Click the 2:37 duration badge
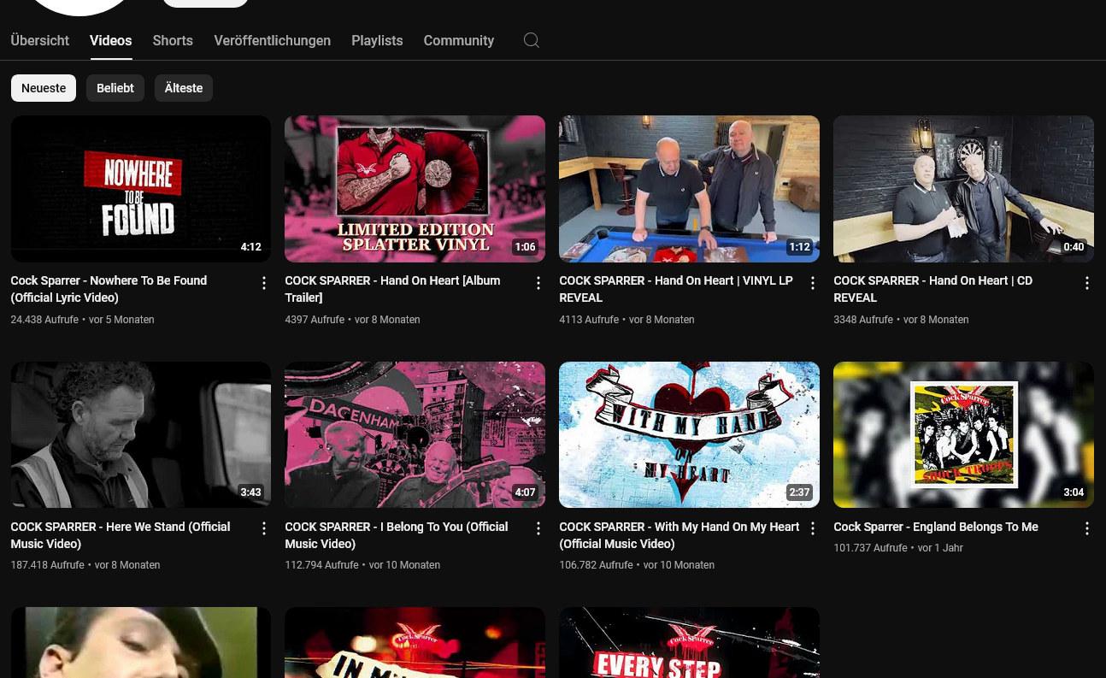This screenshot has width=1106, height=678. (799, 492)
